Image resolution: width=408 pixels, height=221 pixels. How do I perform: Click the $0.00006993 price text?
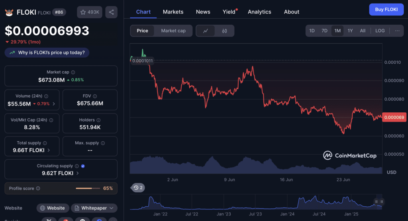[47, 31]
